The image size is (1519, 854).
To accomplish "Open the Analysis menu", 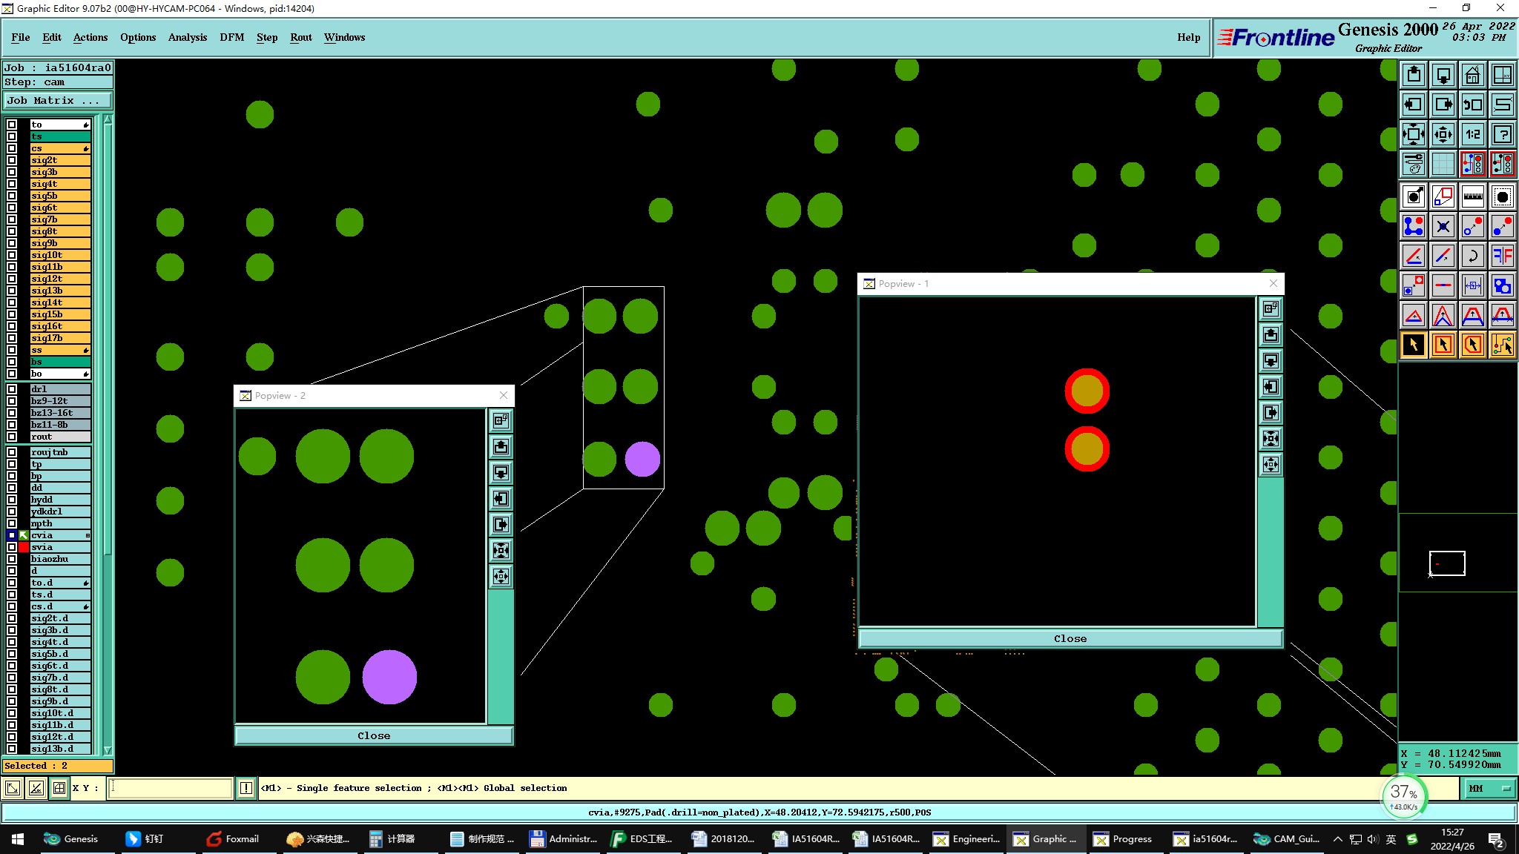I will coord(187,37).
